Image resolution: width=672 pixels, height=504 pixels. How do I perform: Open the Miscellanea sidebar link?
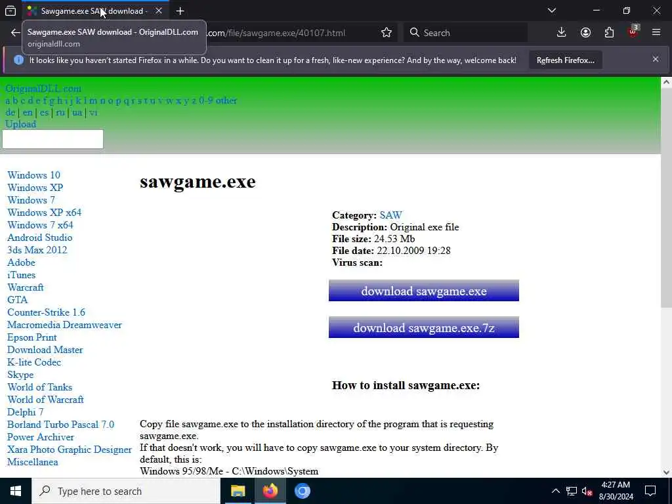[33, 461]
